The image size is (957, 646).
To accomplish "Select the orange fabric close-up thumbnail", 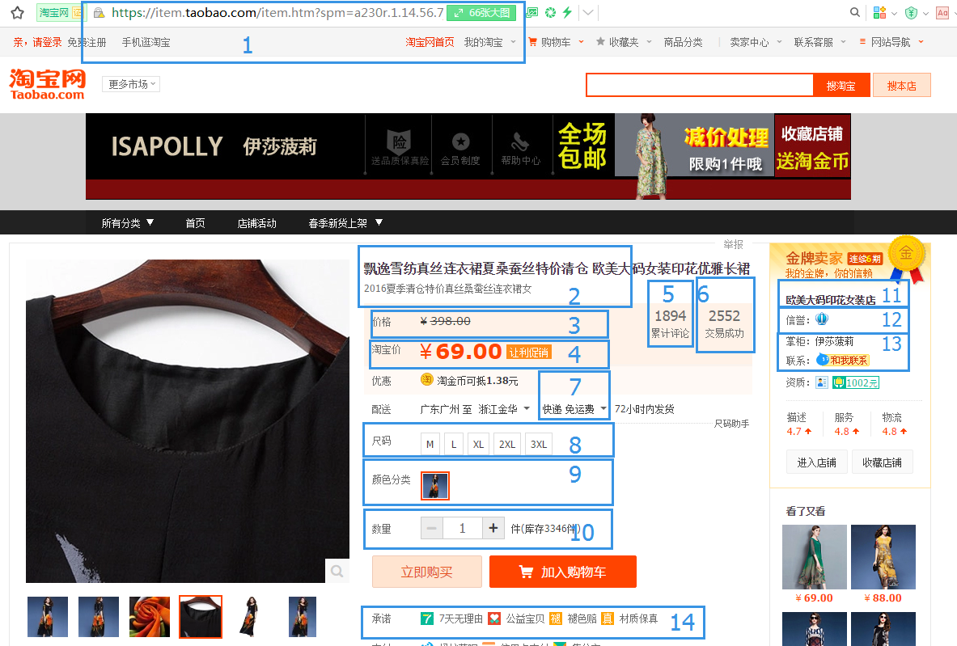I will 150,617.
